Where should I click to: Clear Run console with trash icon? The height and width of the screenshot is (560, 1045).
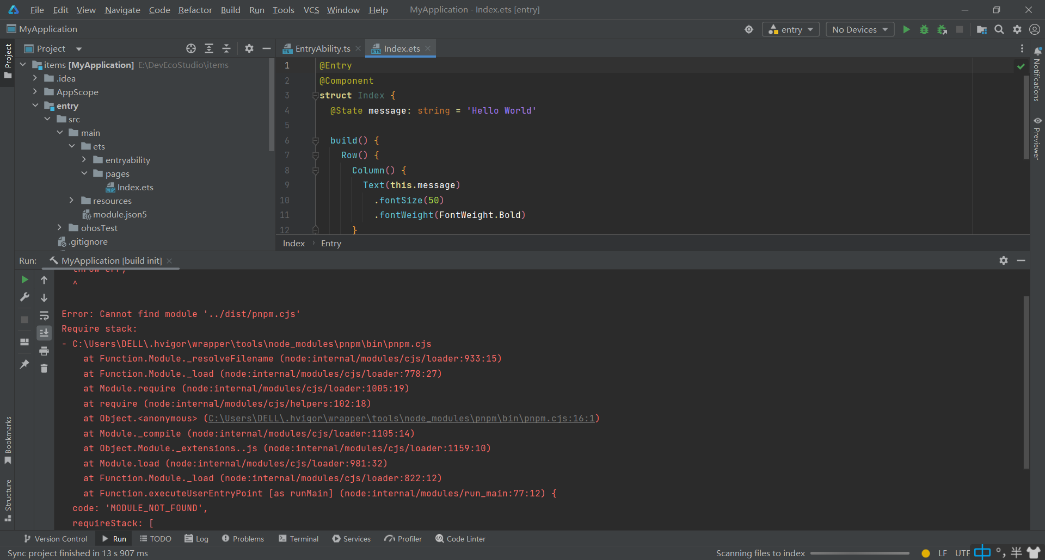tap(44, 369)
